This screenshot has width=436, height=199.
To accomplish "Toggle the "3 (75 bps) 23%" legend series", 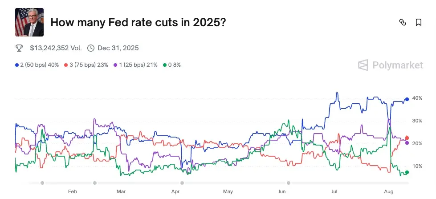I will 86,65.
